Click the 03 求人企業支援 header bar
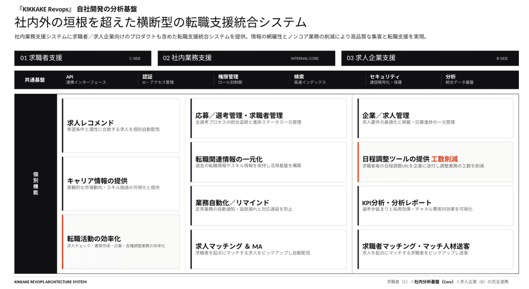529x289 pixels. pyautogui.click(x=430, y=58)
